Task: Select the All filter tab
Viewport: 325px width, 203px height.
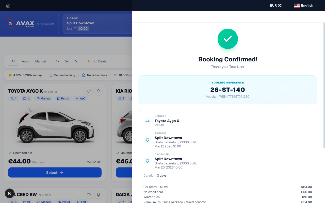Action: [13, 61]
